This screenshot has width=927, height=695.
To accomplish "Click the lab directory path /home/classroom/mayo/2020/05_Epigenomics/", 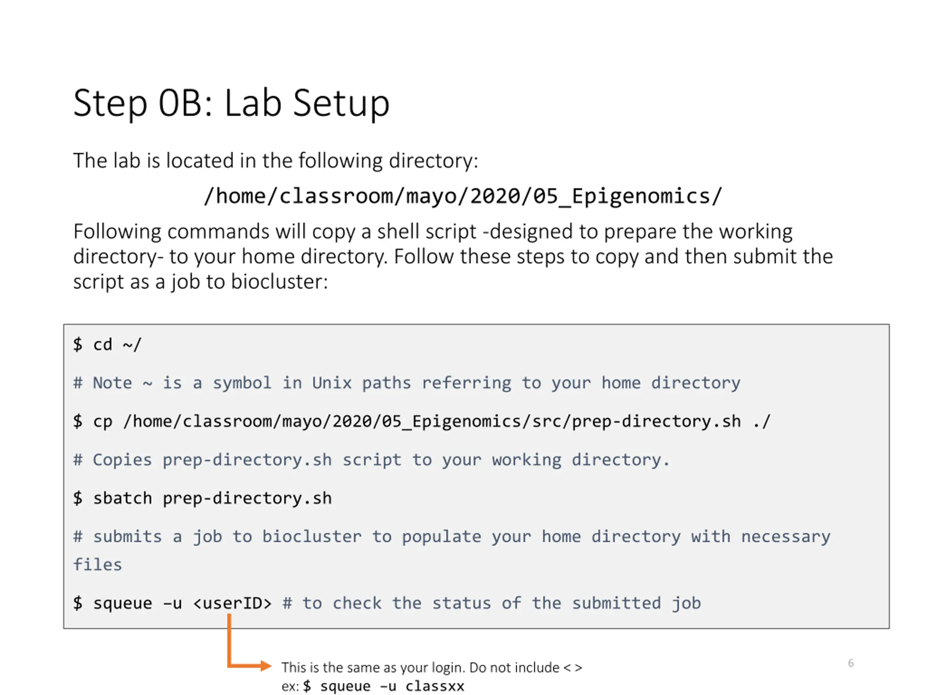I will (x=463, y=196).
